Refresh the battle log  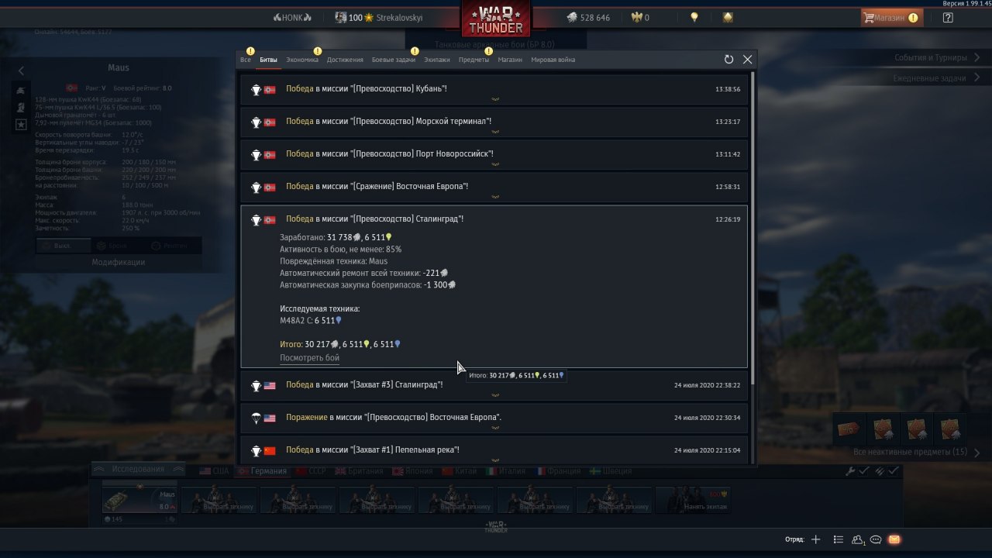point(728,60)
